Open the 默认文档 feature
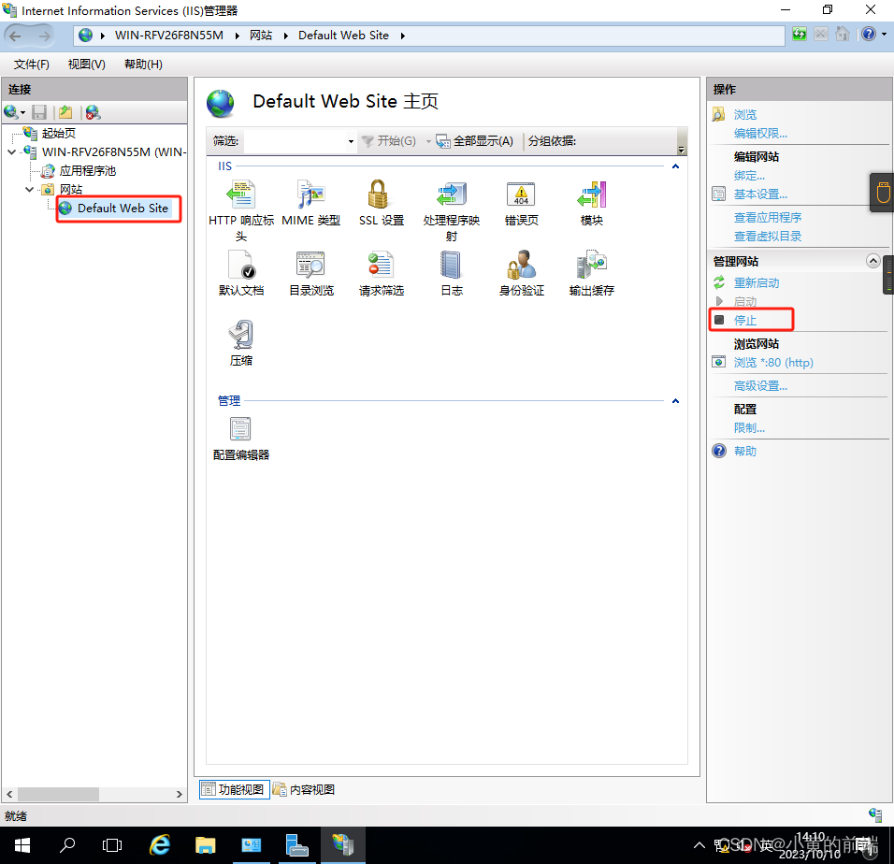Viewport: 894px width, 864px height. [241, 271]
